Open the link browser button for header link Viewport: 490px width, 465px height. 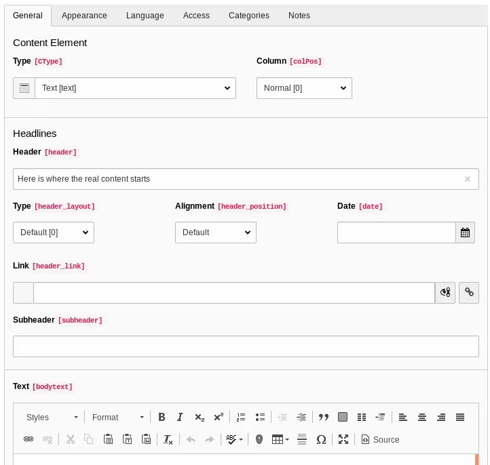[469, 293]
